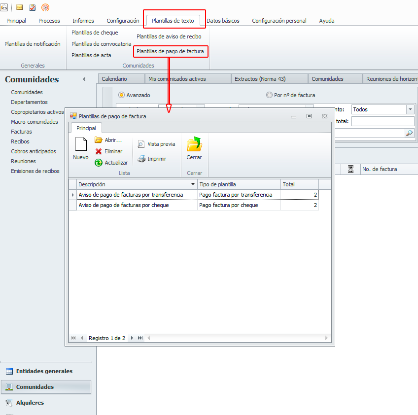Sort by Tipo de plantilla column header
The image size is (418, 415).
pyautogui.click(x=239, y=184)
